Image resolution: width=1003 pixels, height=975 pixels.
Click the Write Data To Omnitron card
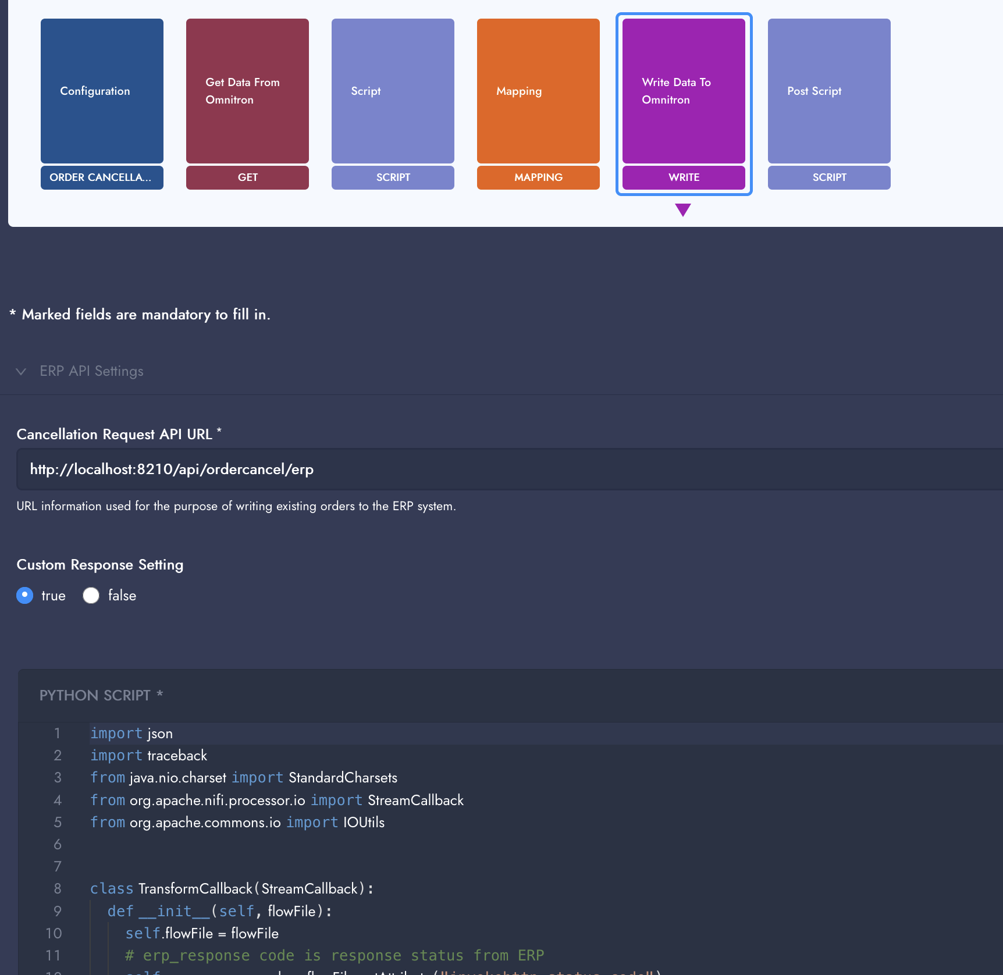[684, 91]
